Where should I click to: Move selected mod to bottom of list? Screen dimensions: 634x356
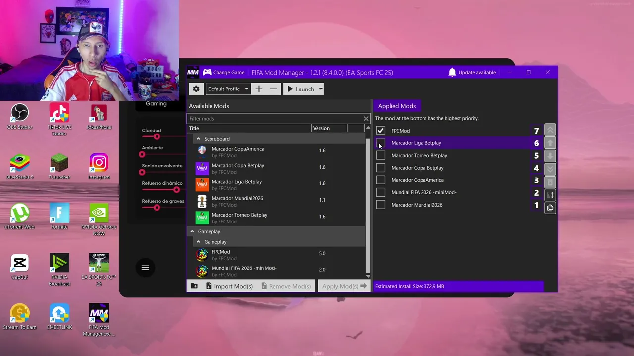pyautogui.click(x=550, y=169)
